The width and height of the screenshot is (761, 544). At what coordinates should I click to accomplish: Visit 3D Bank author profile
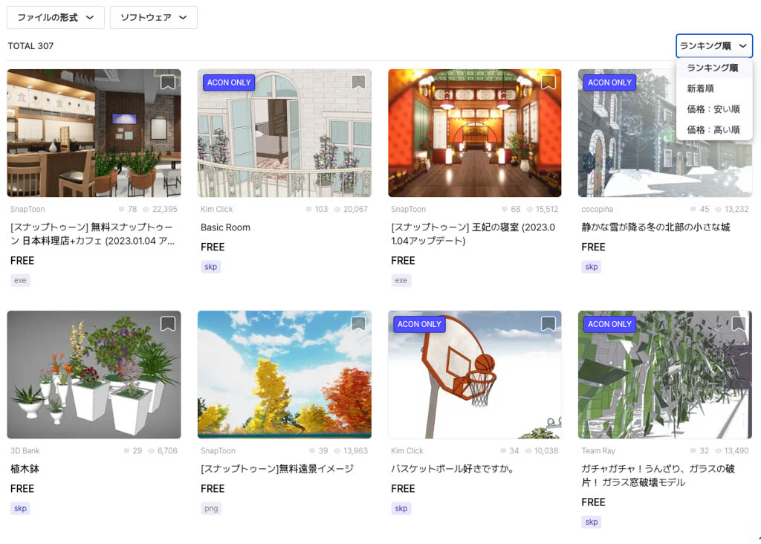(x=25, y=451)
